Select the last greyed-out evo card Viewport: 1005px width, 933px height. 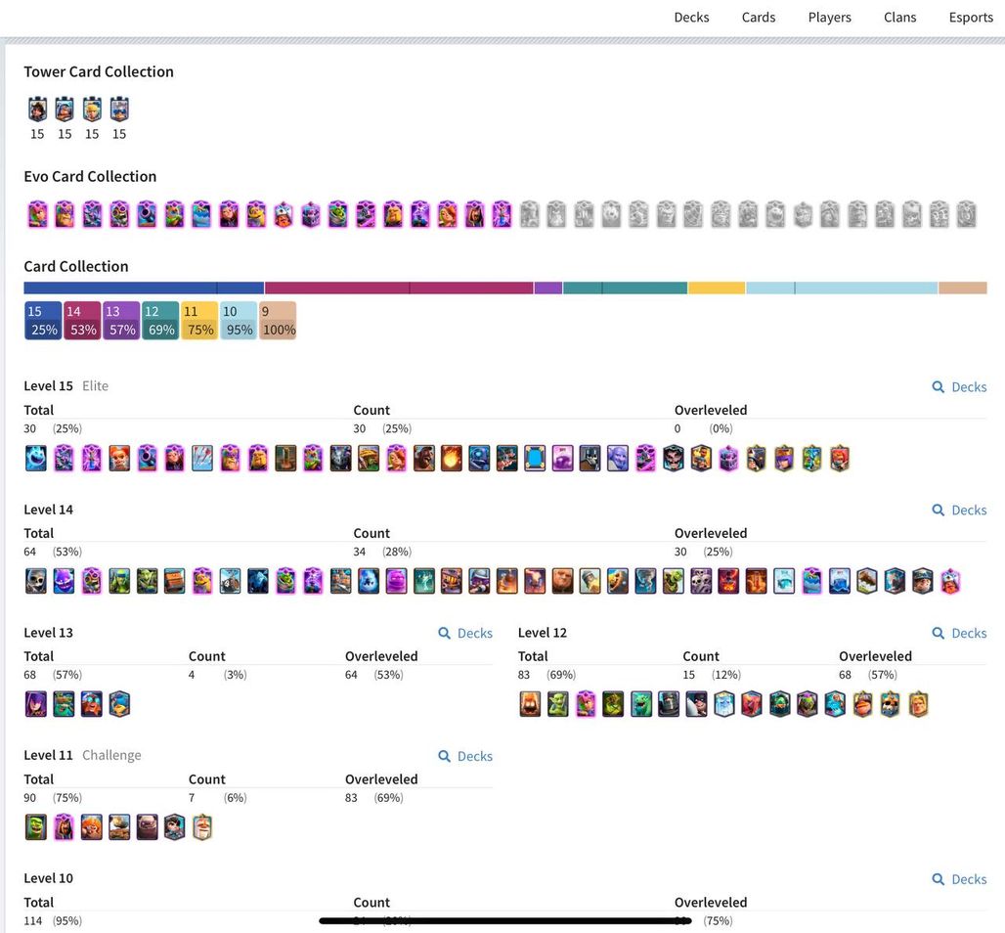(967, 214)
